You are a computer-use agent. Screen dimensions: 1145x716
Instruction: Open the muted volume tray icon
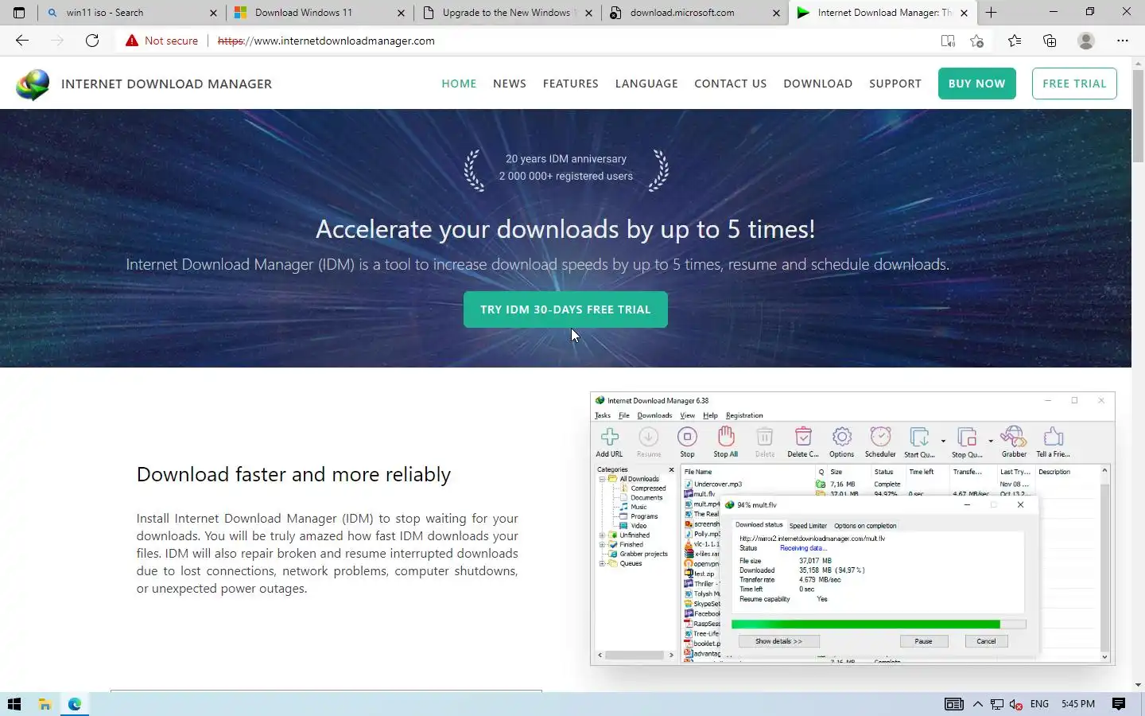tap(1015, 704)
